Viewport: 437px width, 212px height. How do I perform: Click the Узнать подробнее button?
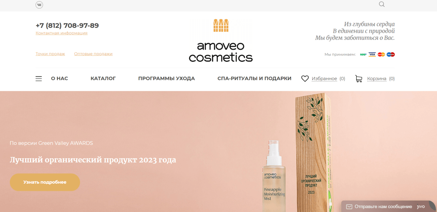pyautogui.click(x=45, y=182)
